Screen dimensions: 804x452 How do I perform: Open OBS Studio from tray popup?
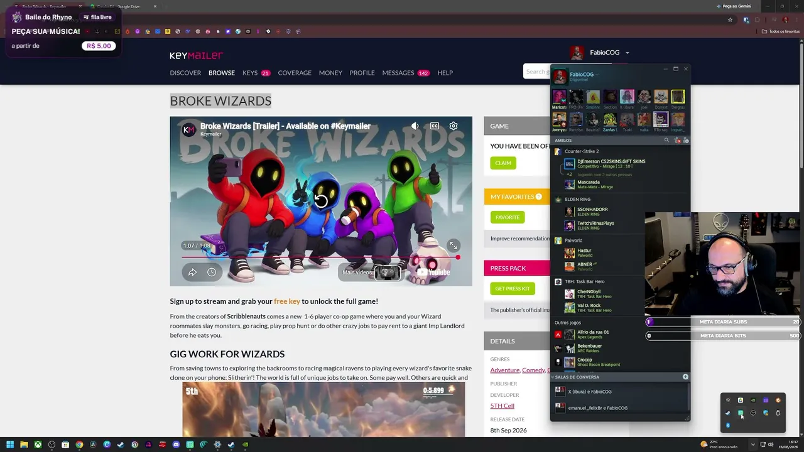point(753,413)
